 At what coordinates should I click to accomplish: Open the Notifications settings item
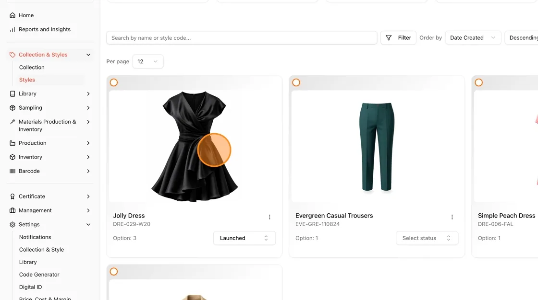pyautogui.click(x=35, y=237)
